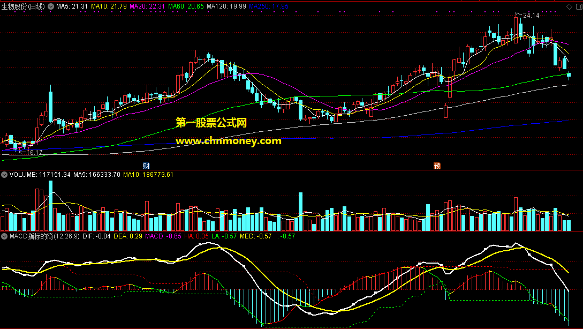
Task: Expand the VOLUME indicator dropdown arrow
Action: pyautogui.click(x=4, y=175)
